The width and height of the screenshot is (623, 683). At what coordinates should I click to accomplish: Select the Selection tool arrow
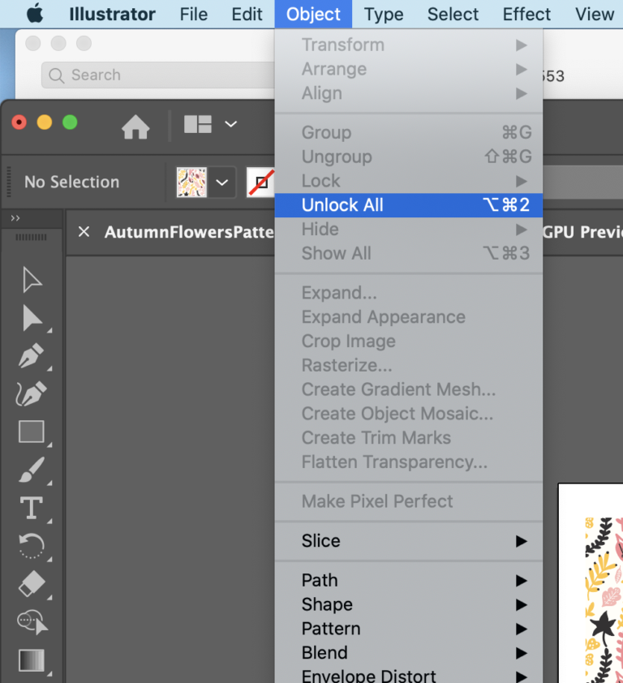pos(32,280)
